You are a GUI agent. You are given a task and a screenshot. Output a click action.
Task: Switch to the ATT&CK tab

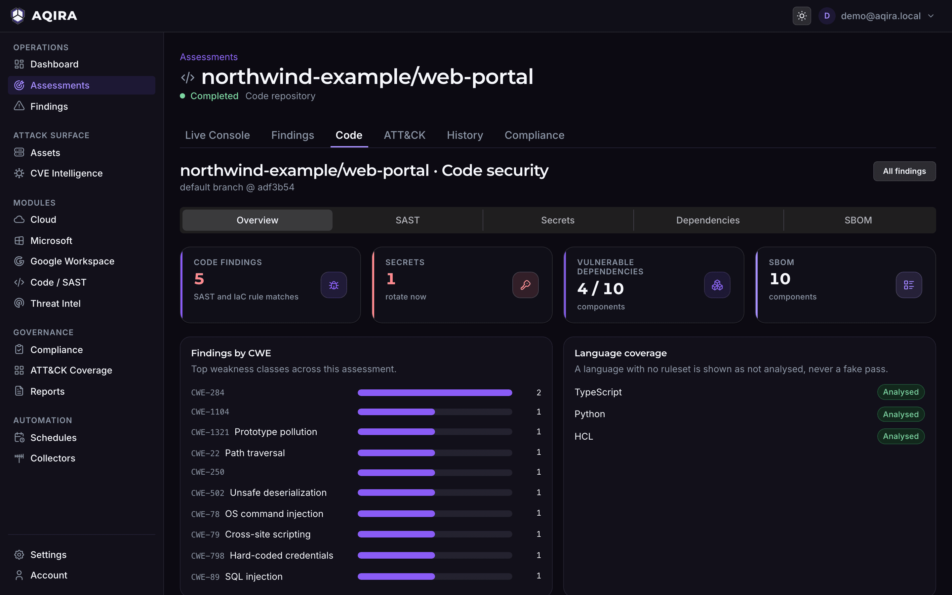coord(404,135)
